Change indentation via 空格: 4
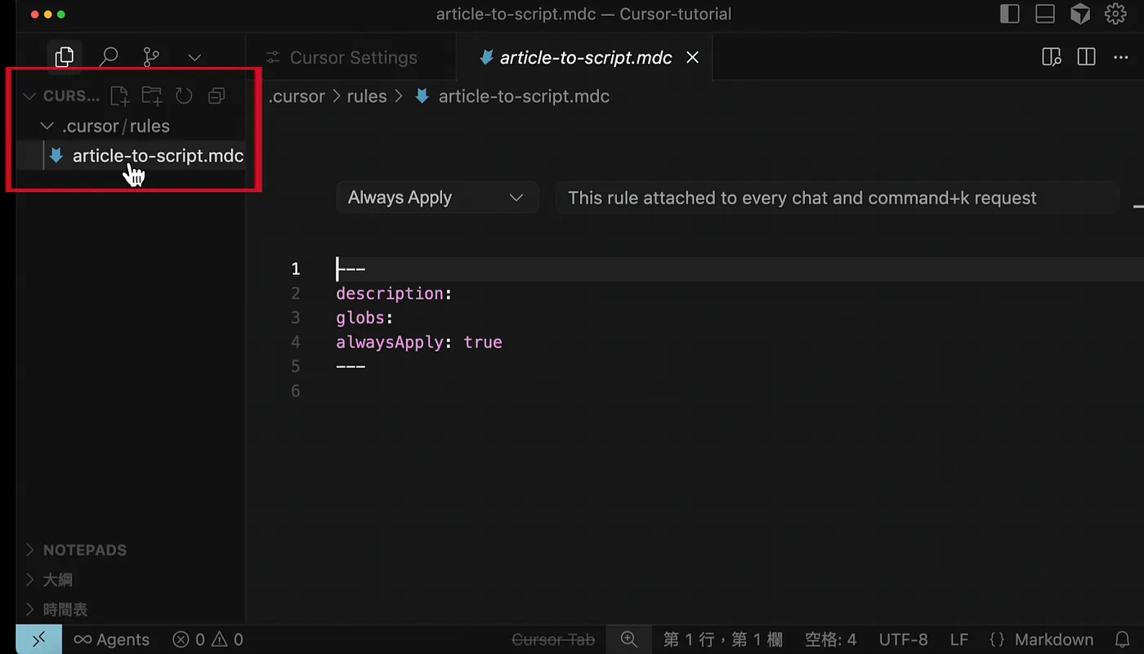 click(x=831, y=639)
